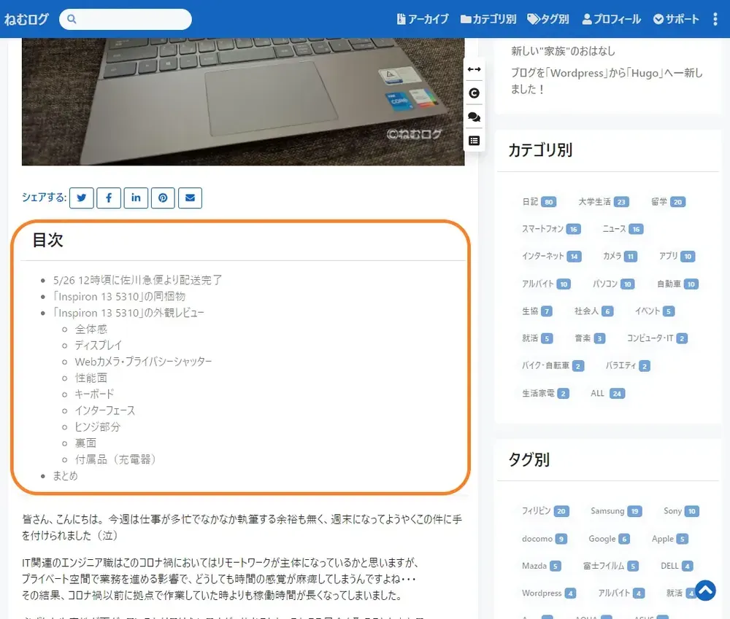Share the article via email icon
This screenshot has height=619, width=730.
[x=190, y=198]
